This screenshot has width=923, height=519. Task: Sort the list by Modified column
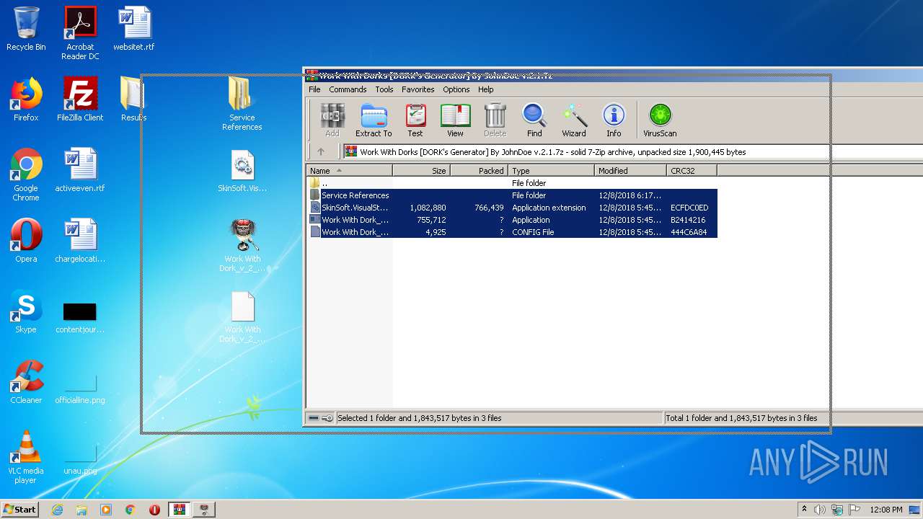point(631,171)
